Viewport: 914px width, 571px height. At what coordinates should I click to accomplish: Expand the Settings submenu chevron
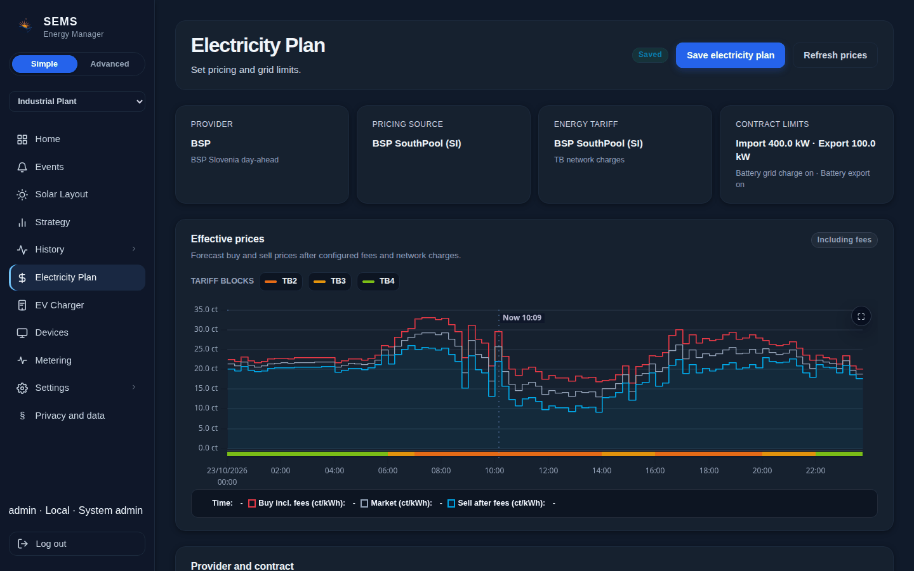tap(134, 388)
